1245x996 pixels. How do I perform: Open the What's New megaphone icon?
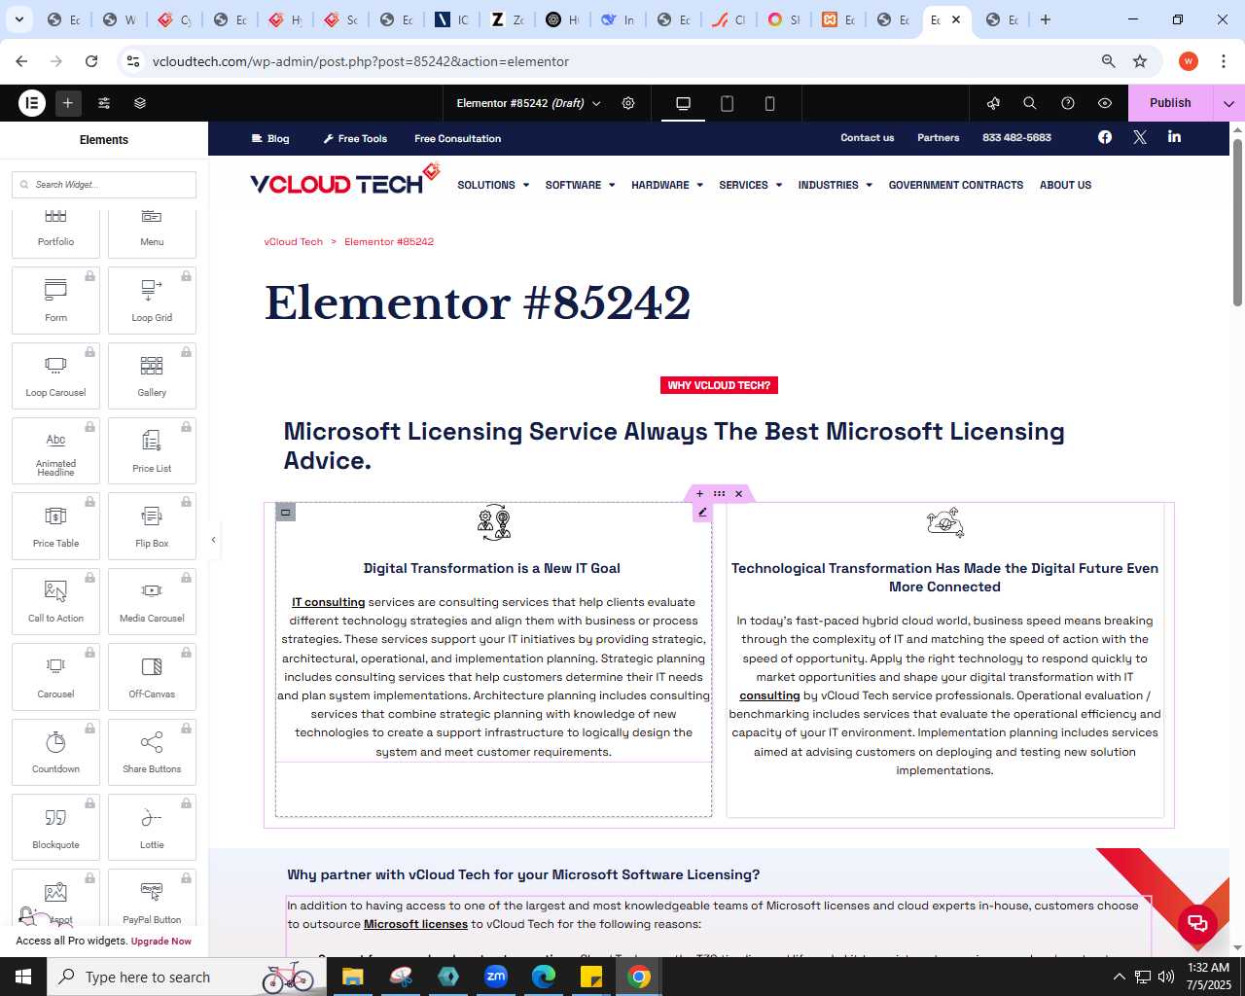[x=993, y=103]
